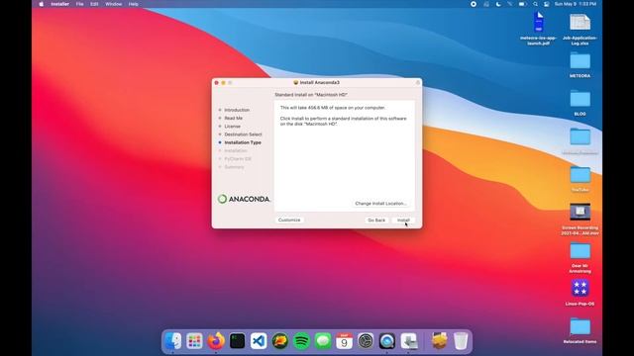This screenshot has height=356, width=634.
Task: Select the Summary step
Action: [x=234, y=167]
